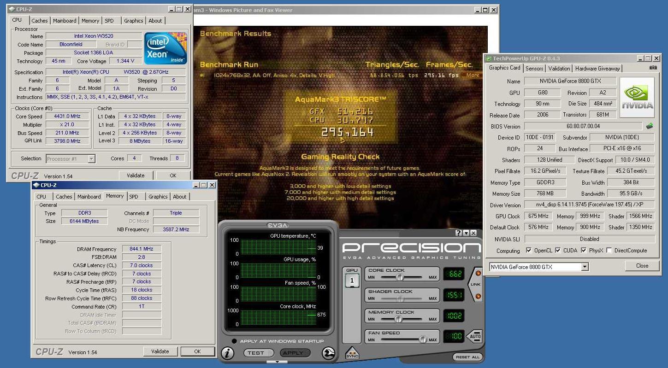Minimize the GPU-Z window
This screenshot has width=668, height=368.
pyautogui.click(x=640, y=58)
